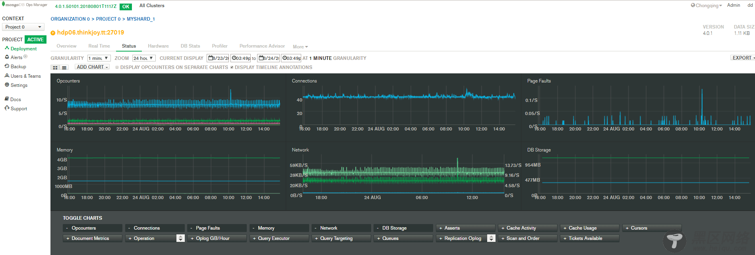Click the ACTIVE project status badge
This screenshot has height=255, width=755.
35,40
